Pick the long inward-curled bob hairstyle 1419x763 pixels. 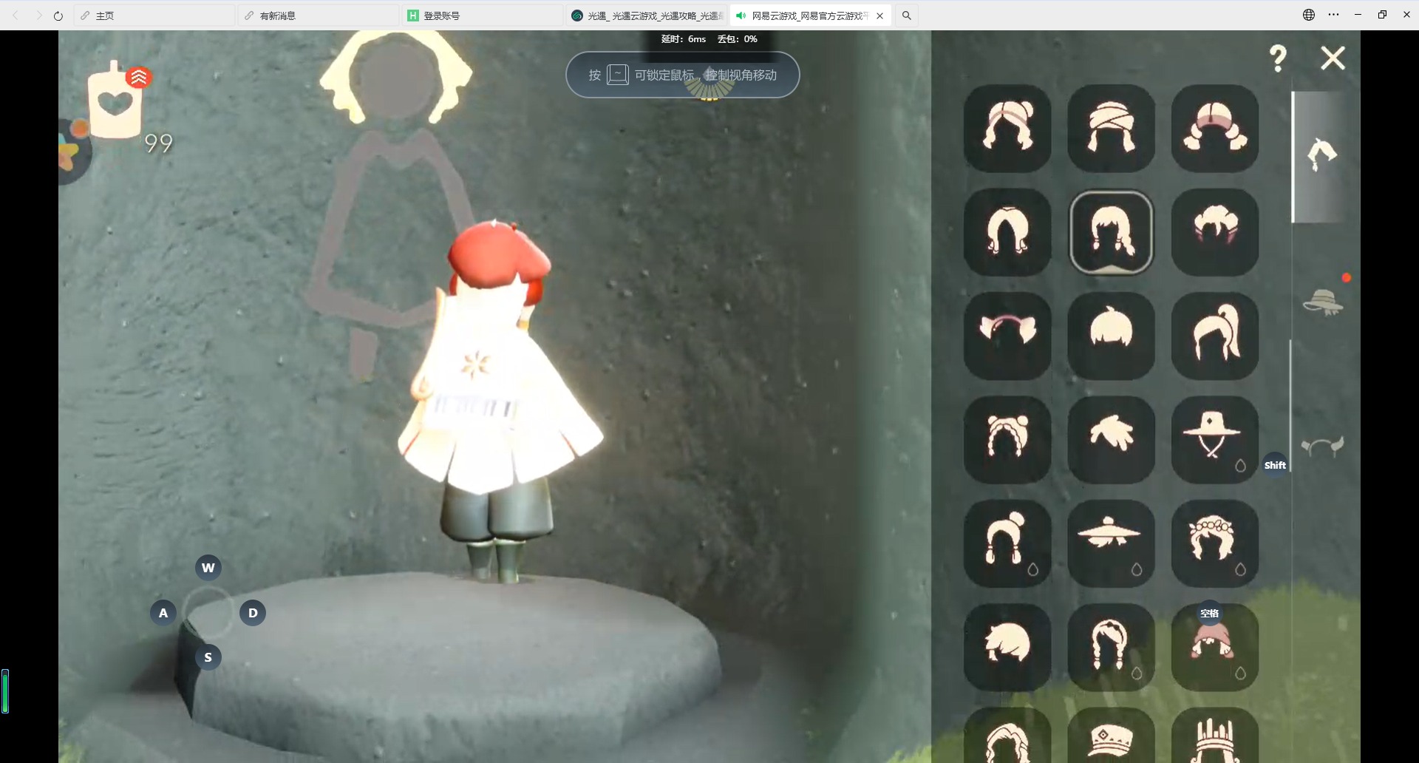click(x=1007, y=232)
